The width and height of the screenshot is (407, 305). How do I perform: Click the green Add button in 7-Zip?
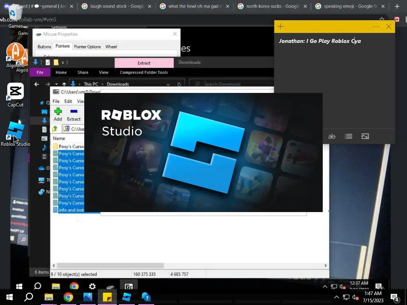(58, 115)
